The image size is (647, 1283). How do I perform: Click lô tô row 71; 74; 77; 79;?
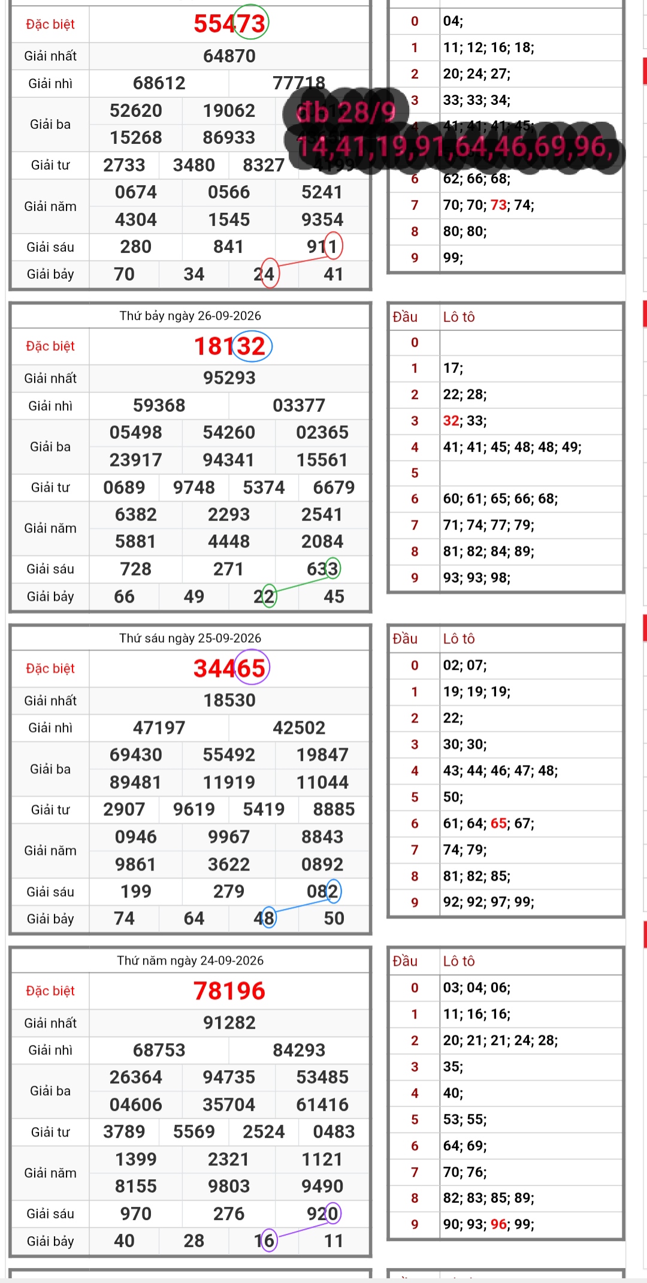[x=488, y=525]
